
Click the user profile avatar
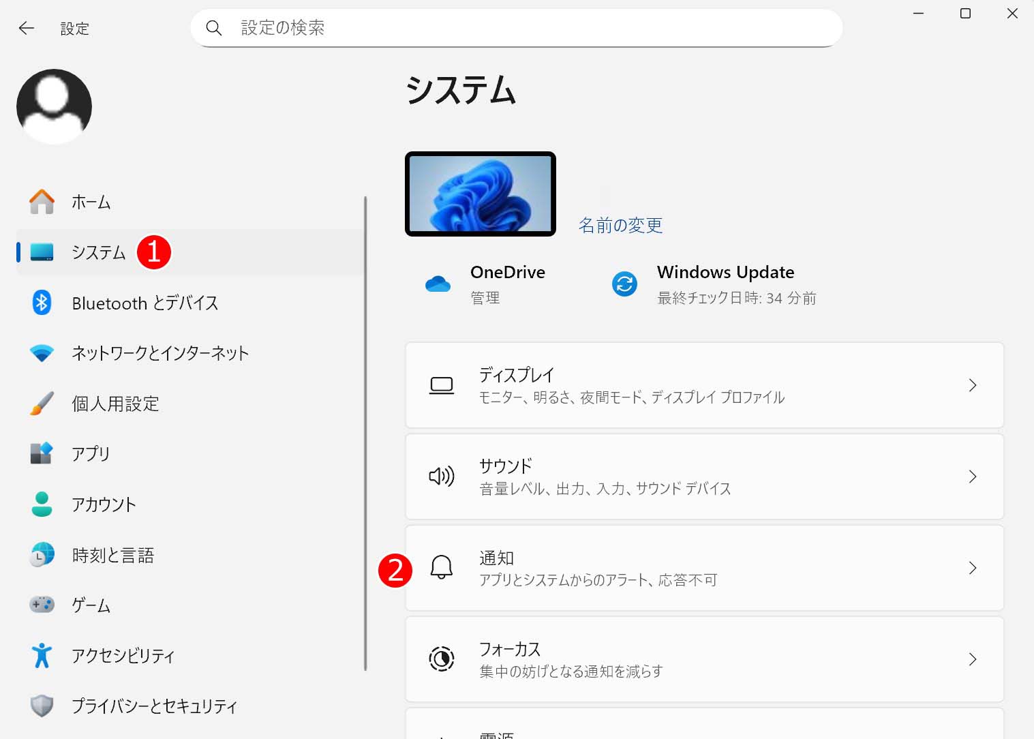pyautogui.click(x=54, y=106)
